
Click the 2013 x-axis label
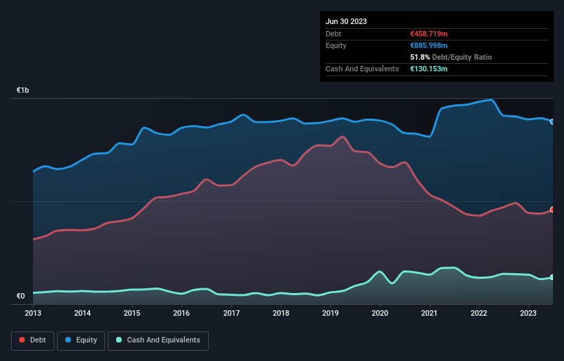pos(33,313)
